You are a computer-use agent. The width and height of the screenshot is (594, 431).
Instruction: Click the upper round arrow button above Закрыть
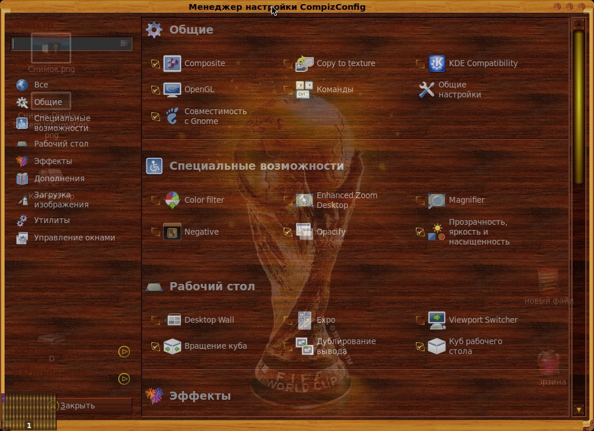(x=124, y=352)
